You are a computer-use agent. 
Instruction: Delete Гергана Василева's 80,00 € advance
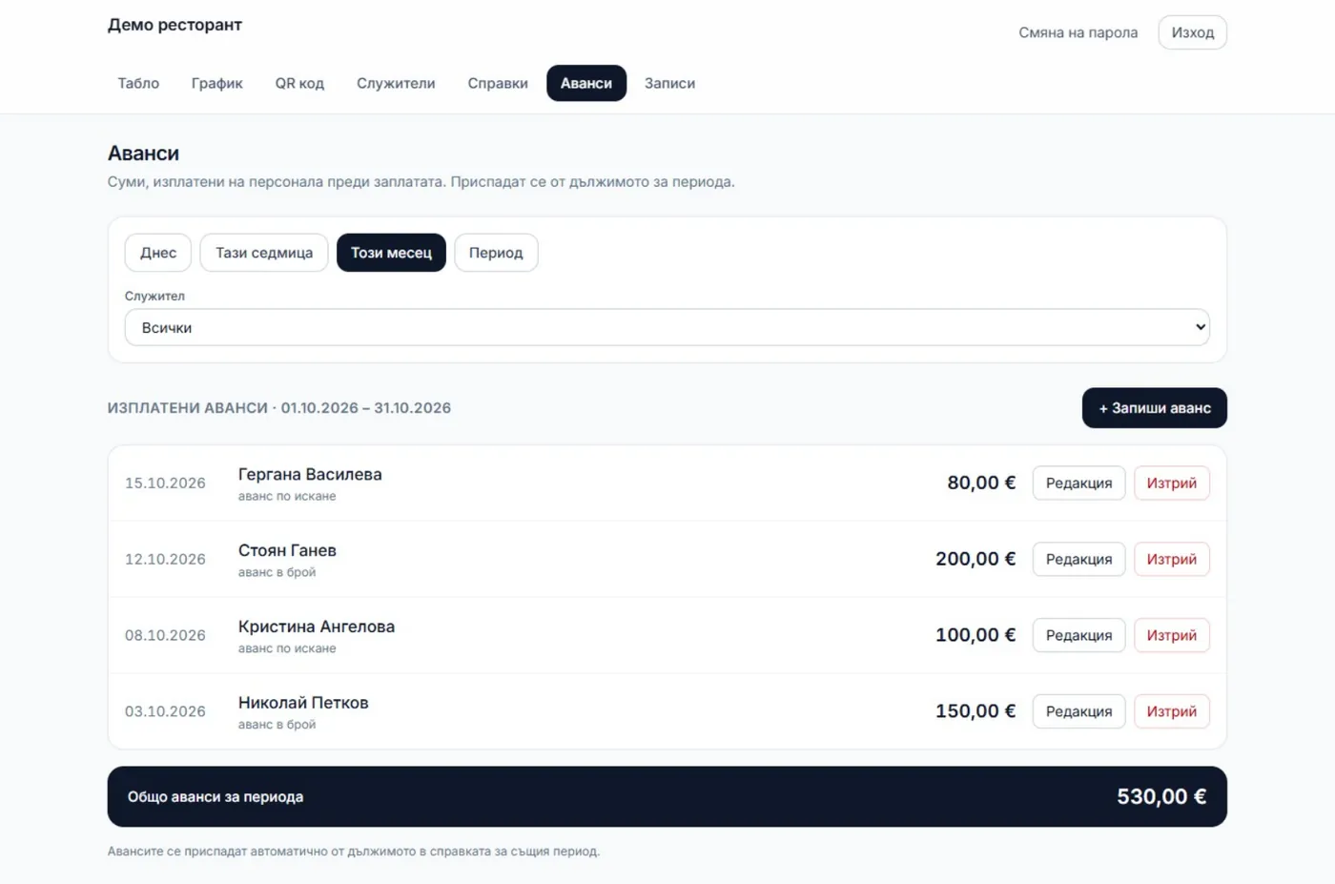click(x=1171, y=483)
